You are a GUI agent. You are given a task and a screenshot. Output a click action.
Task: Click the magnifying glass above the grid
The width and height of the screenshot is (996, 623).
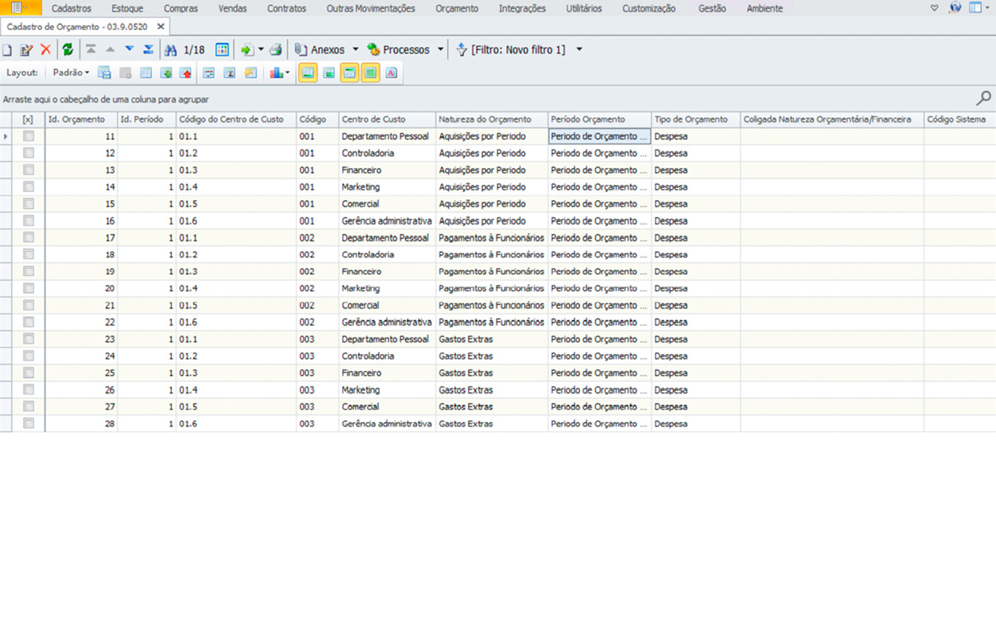[x=984, y=98]
